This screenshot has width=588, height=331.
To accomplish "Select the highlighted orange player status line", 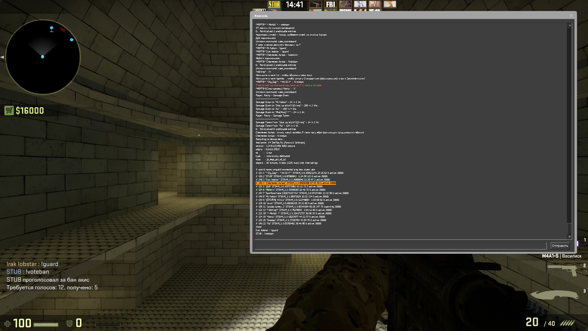I will point(296,183).
